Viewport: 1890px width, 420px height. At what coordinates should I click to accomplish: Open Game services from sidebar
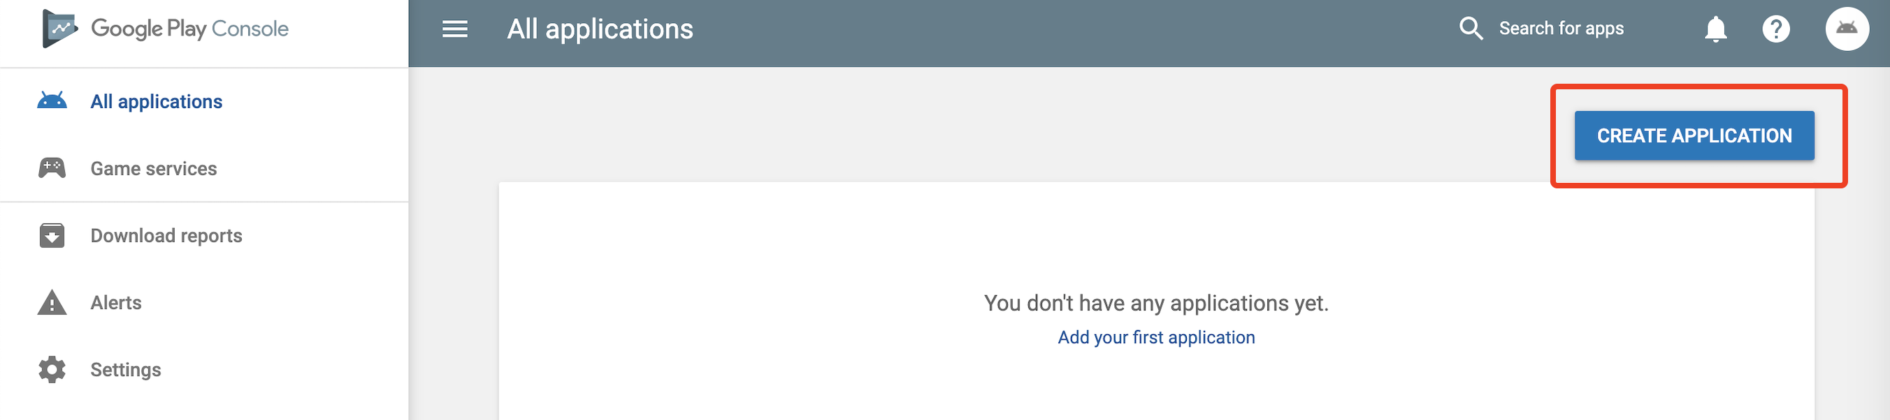[x=153, y=169]
